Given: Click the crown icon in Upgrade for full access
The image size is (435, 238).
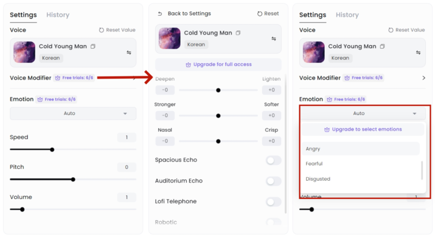Looking at the screenshot, I should click(x=188, y=65).
